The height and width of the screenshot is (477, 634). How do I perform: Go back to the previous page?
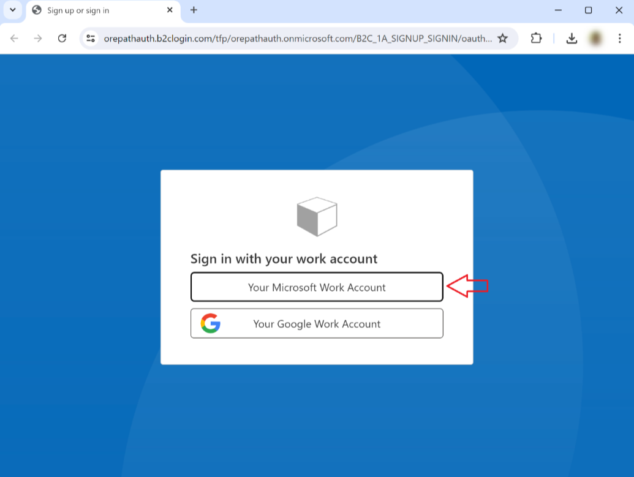14,39
